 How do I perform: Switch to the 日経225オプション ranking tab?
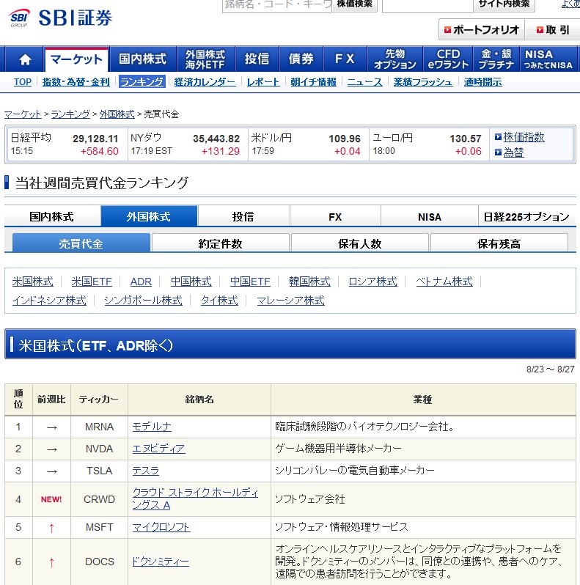pos(526,216)
